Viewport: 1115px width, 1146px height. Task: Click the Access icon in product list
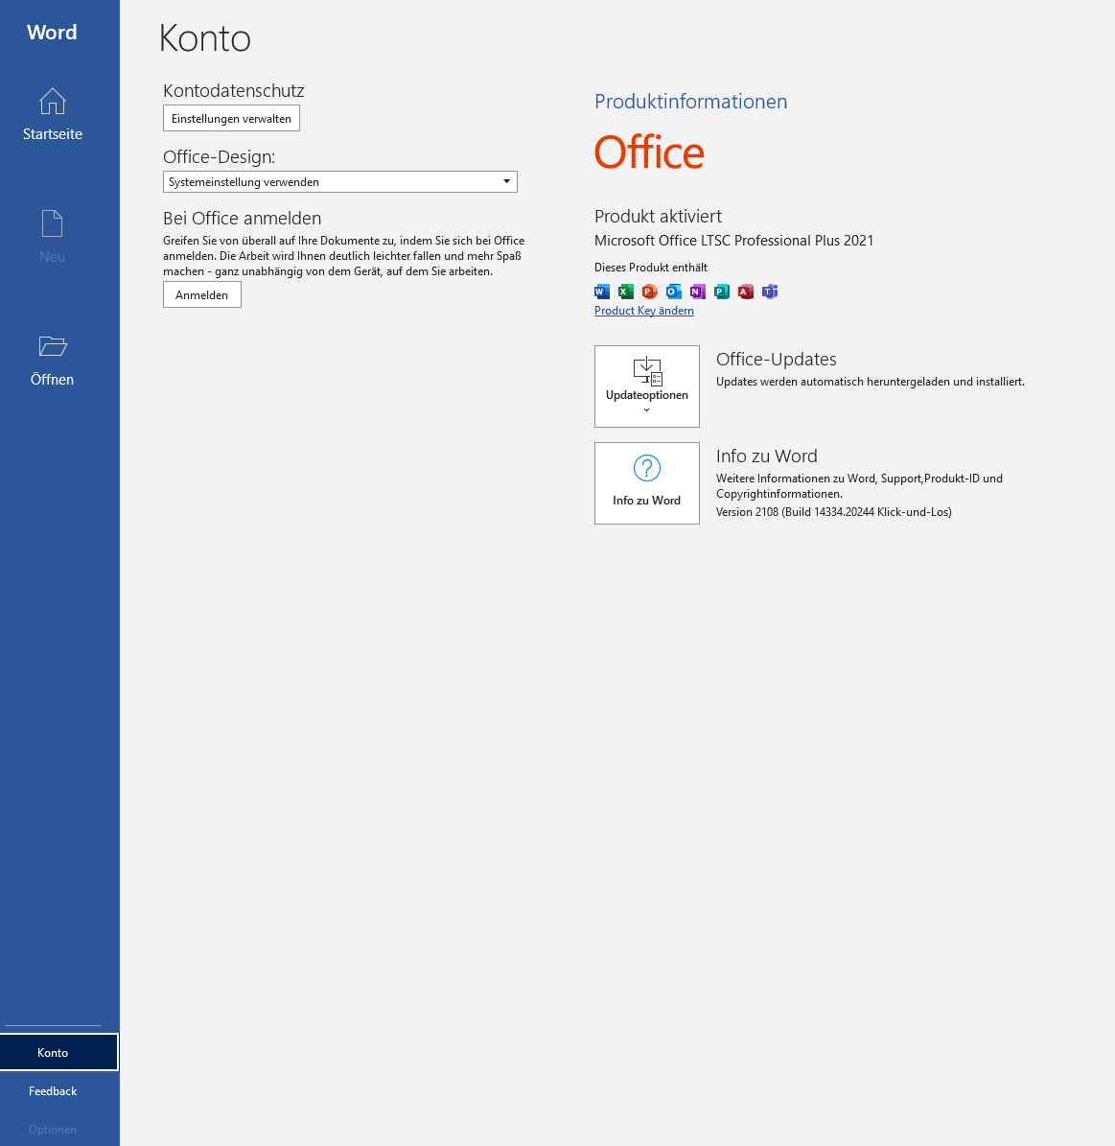tap(746, 292)
